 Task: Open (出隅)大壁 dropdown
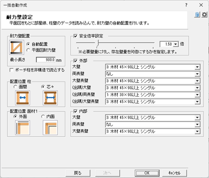(197, 88)
